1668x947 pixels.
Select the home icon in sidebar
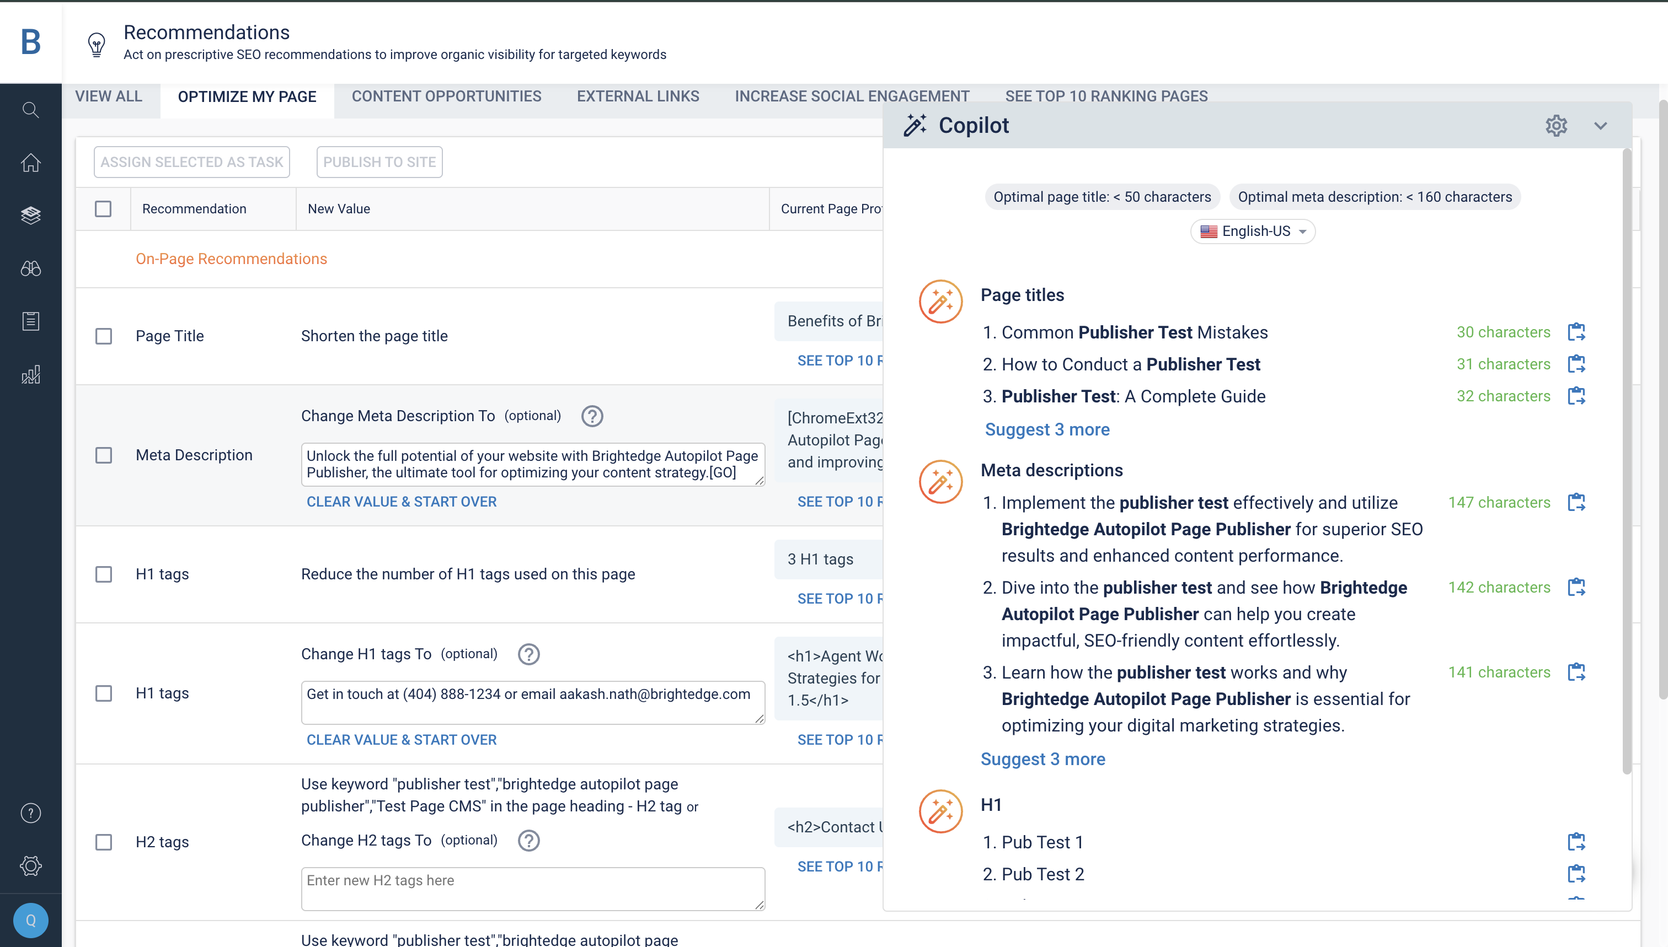(x=30, y=163)
